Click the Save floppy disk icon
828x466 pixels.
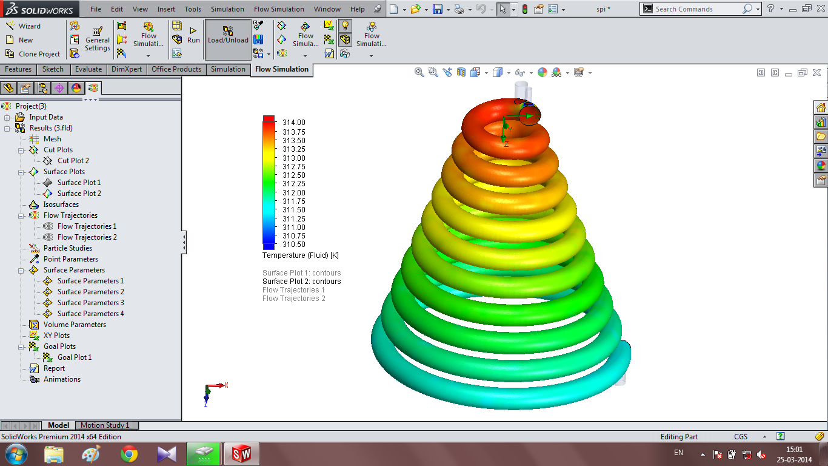438,9
